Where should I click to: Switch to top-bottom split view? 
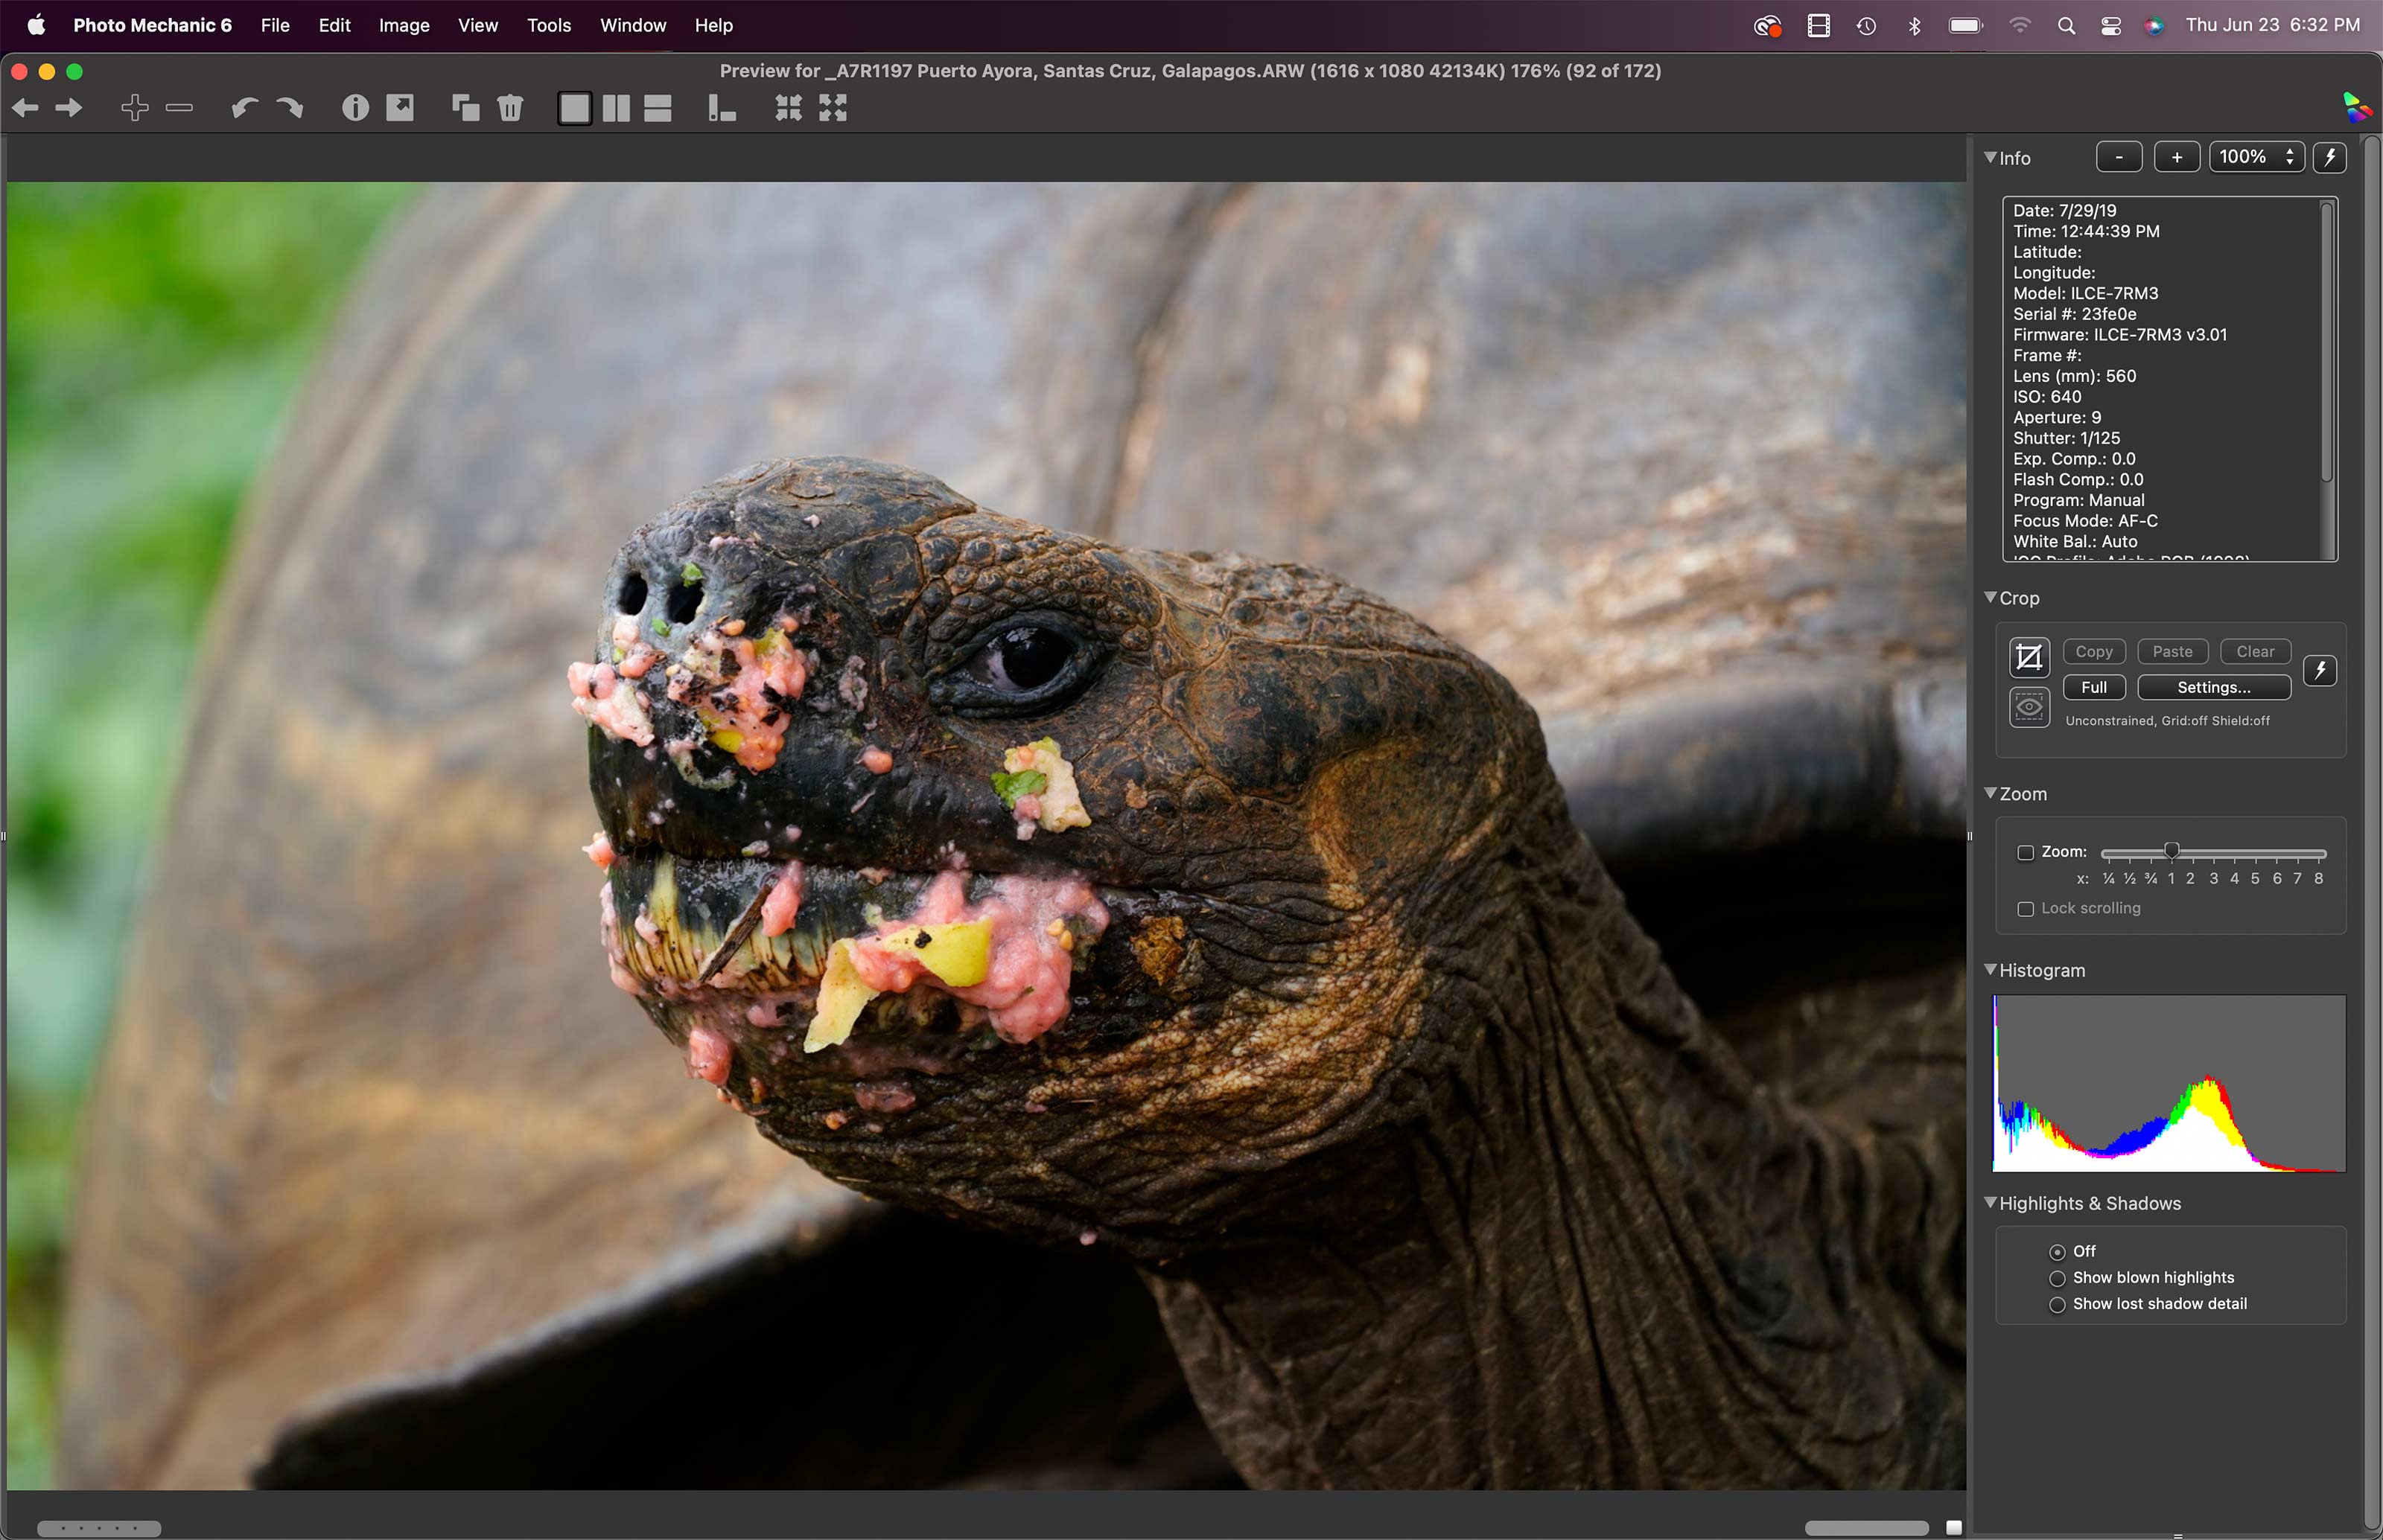pos(658,108)
